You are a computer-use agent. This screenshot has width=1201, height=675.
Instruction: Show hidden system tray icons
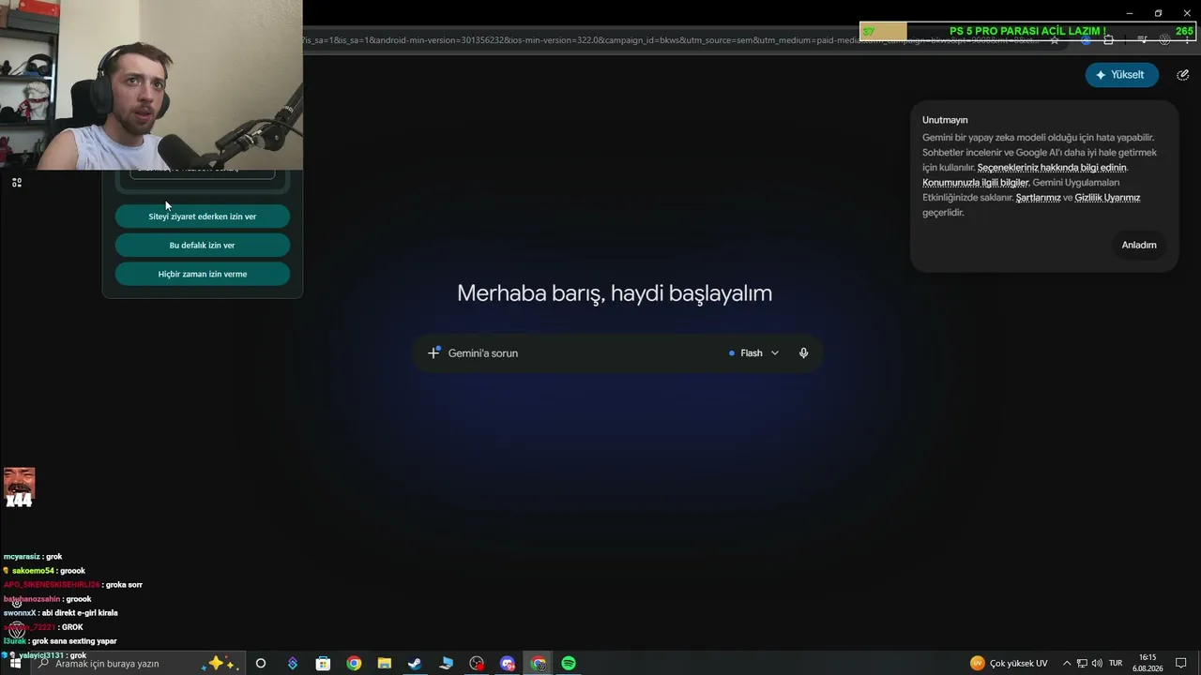click(x=1068, y=664)
